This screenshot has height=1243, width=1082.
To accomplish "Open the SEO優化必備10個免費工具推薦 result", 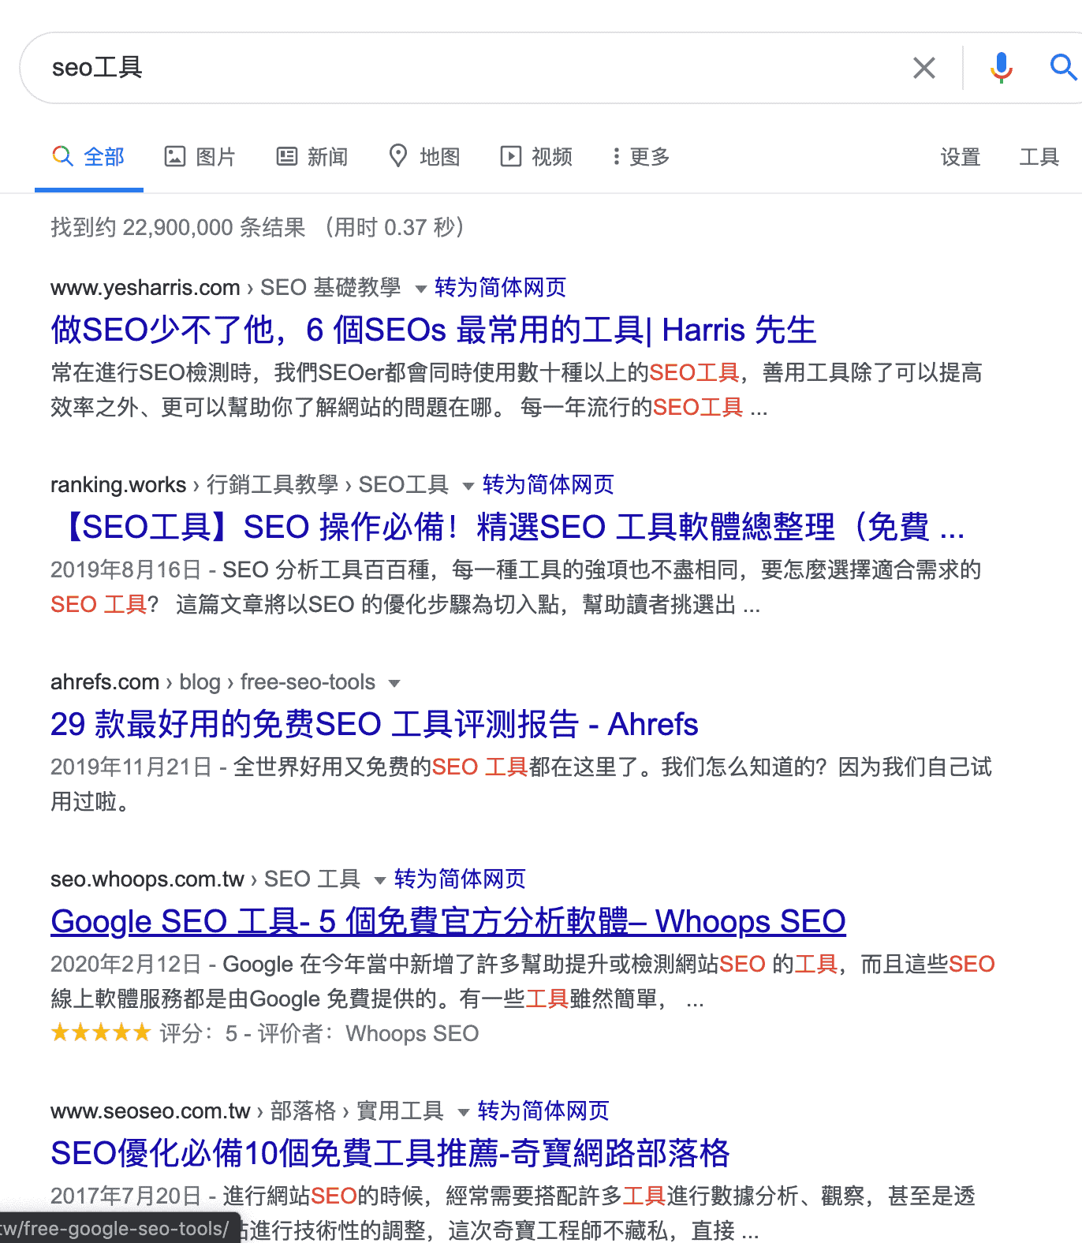I will tap(390, 1153).
